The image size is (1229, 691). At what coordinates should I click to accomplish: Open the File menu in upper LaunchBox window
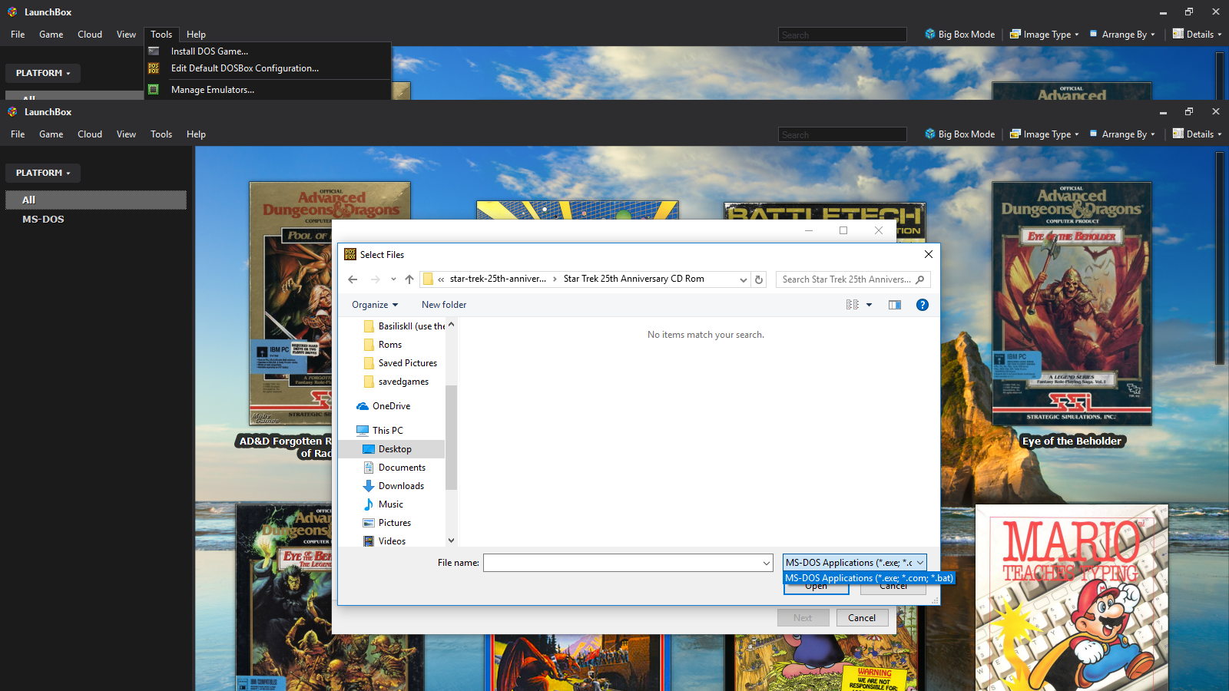[18, 35]
